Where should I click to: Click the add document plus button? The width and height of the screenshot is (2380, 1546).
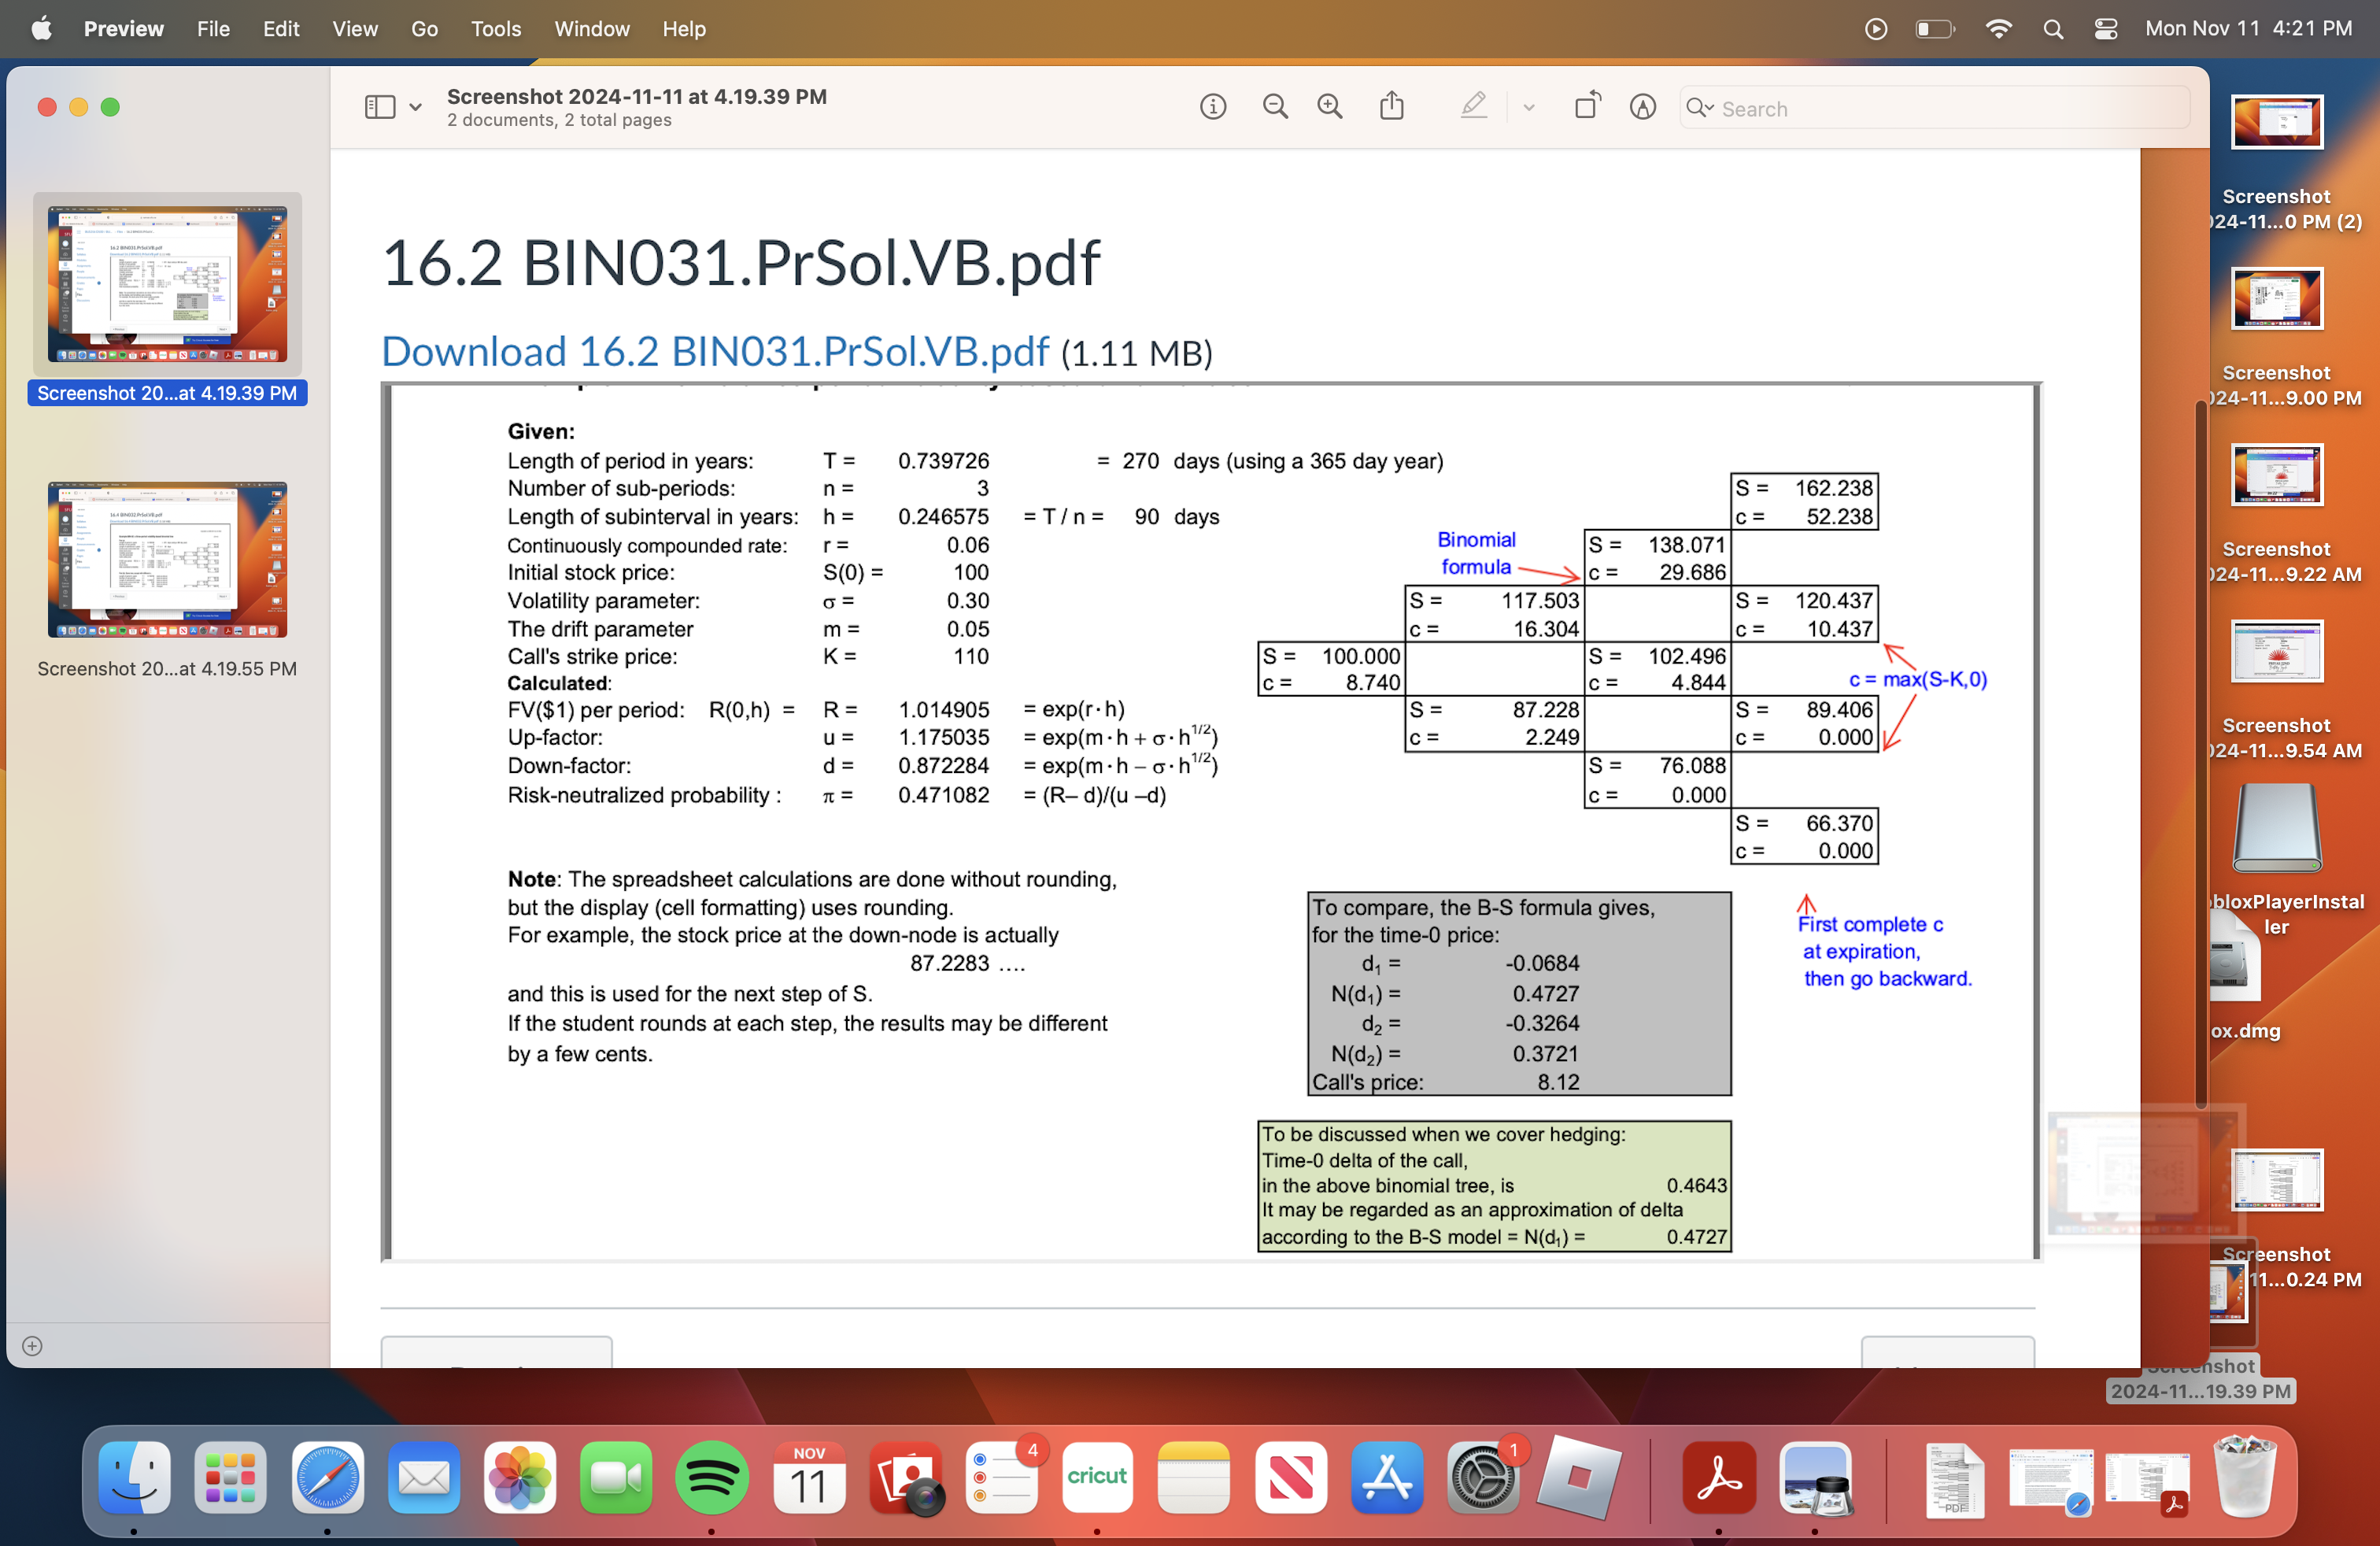pos(32,1345)
